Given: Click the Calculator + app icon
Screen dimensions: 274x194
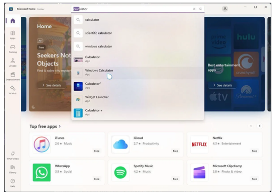Looking at the screenshot, I should [x=78, y=113].
